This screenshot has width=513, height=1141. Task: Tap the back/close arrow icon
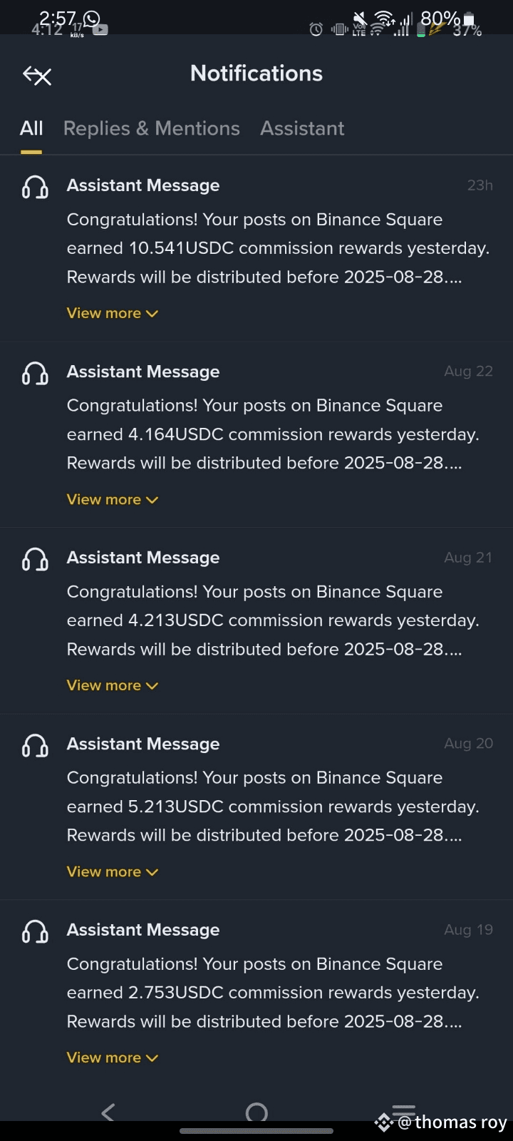37,75
